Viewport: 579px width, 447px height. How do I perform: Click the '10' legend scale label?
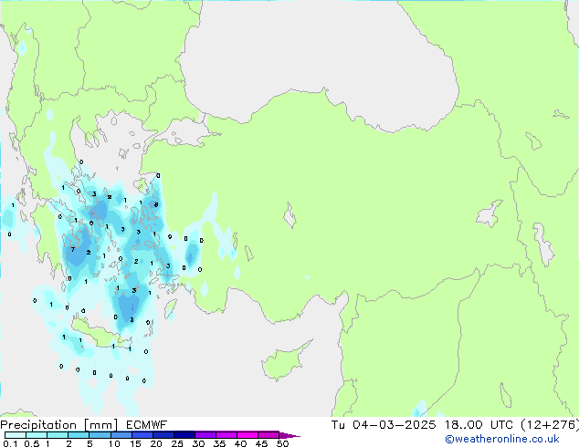tap(114, 443)
